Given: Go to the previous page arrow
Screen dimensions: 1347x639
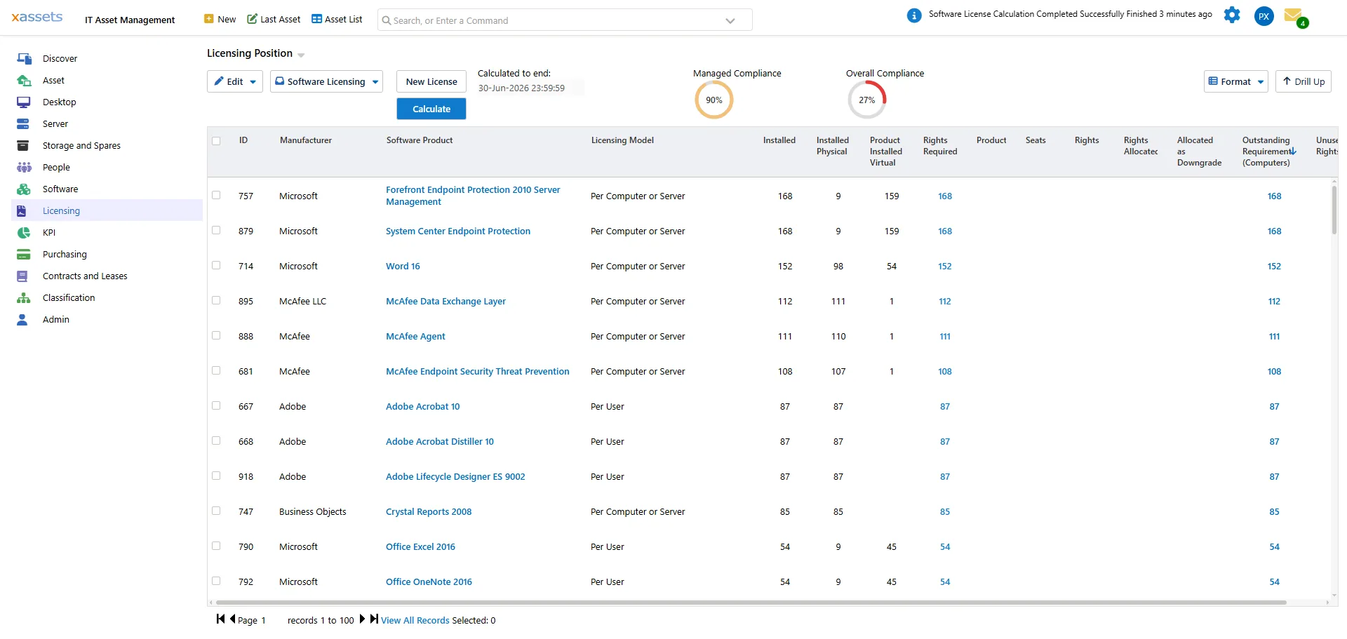Looking at the screenshot, I should (232, 619).
